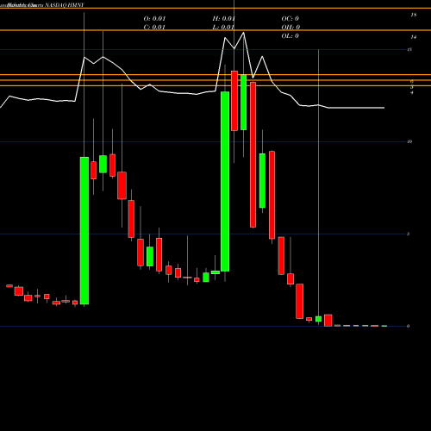431x431 pixels.
Task: Click the 14 label on the right axis
Action: pyautogui.click(x=413, y=37)
